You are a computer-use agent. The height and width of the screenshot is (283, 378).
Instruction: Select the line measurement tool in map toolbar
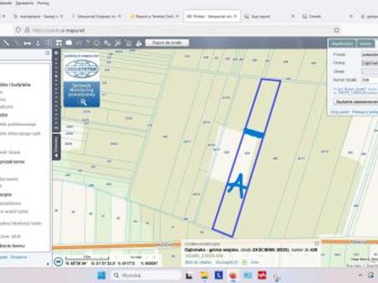6,43
